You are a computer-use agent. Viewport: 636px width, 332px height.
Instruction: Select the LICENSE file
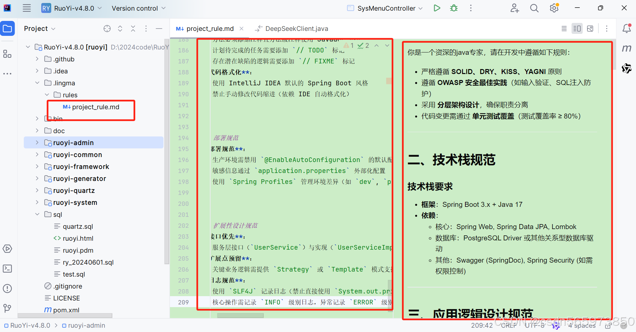pos(62,298)
